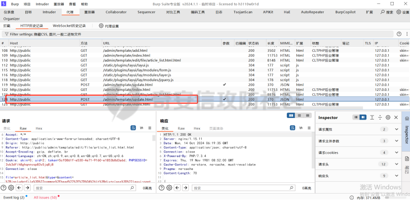Toggle request pane \n non-printable characters
The width and height of the screenshot is (410, 200).
point(141,128)
